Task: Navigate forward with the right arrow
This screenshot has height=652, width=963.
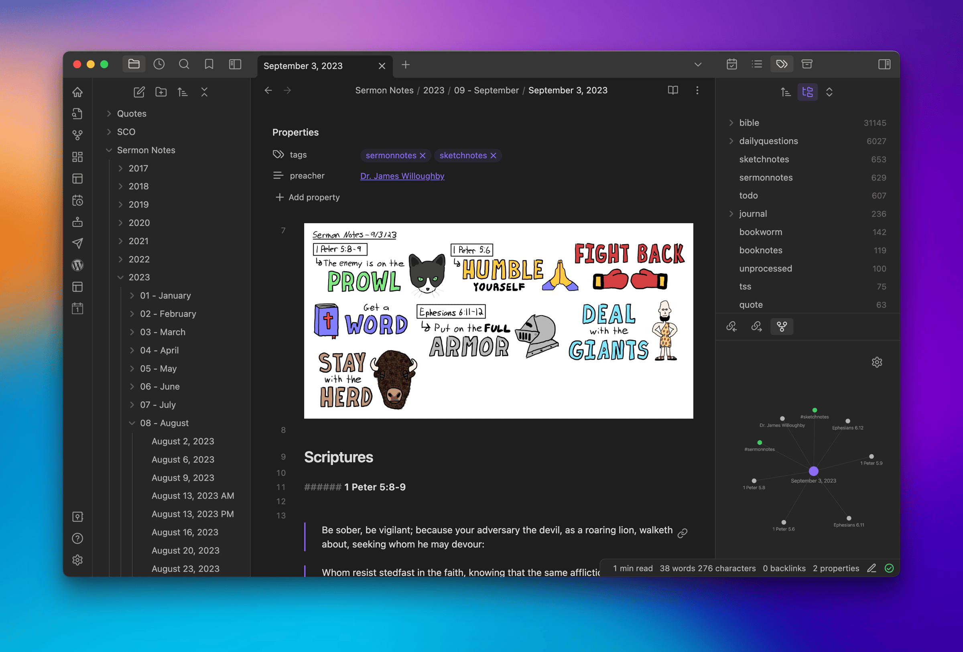Action: coord(287,90)
